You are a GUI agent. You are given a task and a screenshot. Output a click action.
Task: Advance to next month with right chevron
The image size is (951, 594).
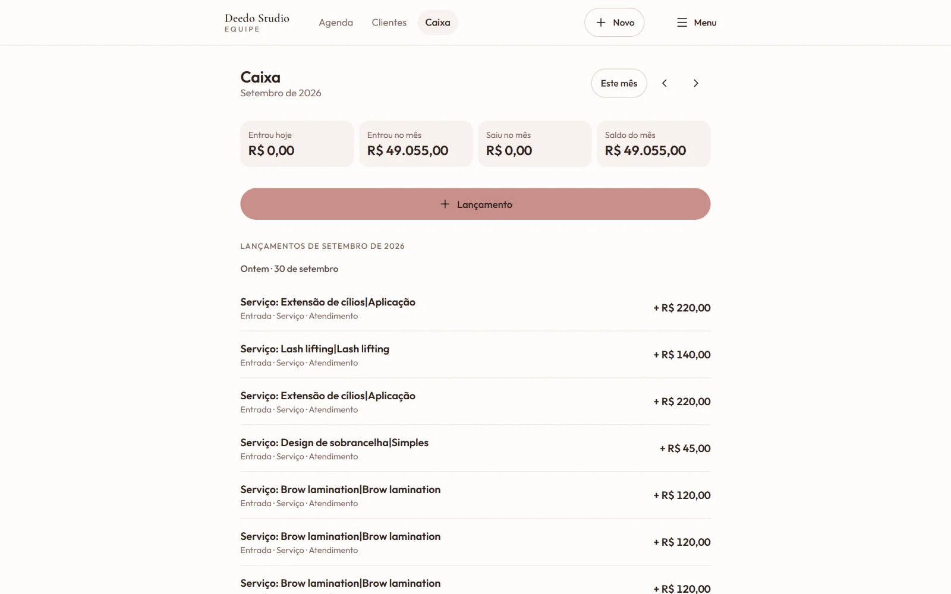pos(695,83)
